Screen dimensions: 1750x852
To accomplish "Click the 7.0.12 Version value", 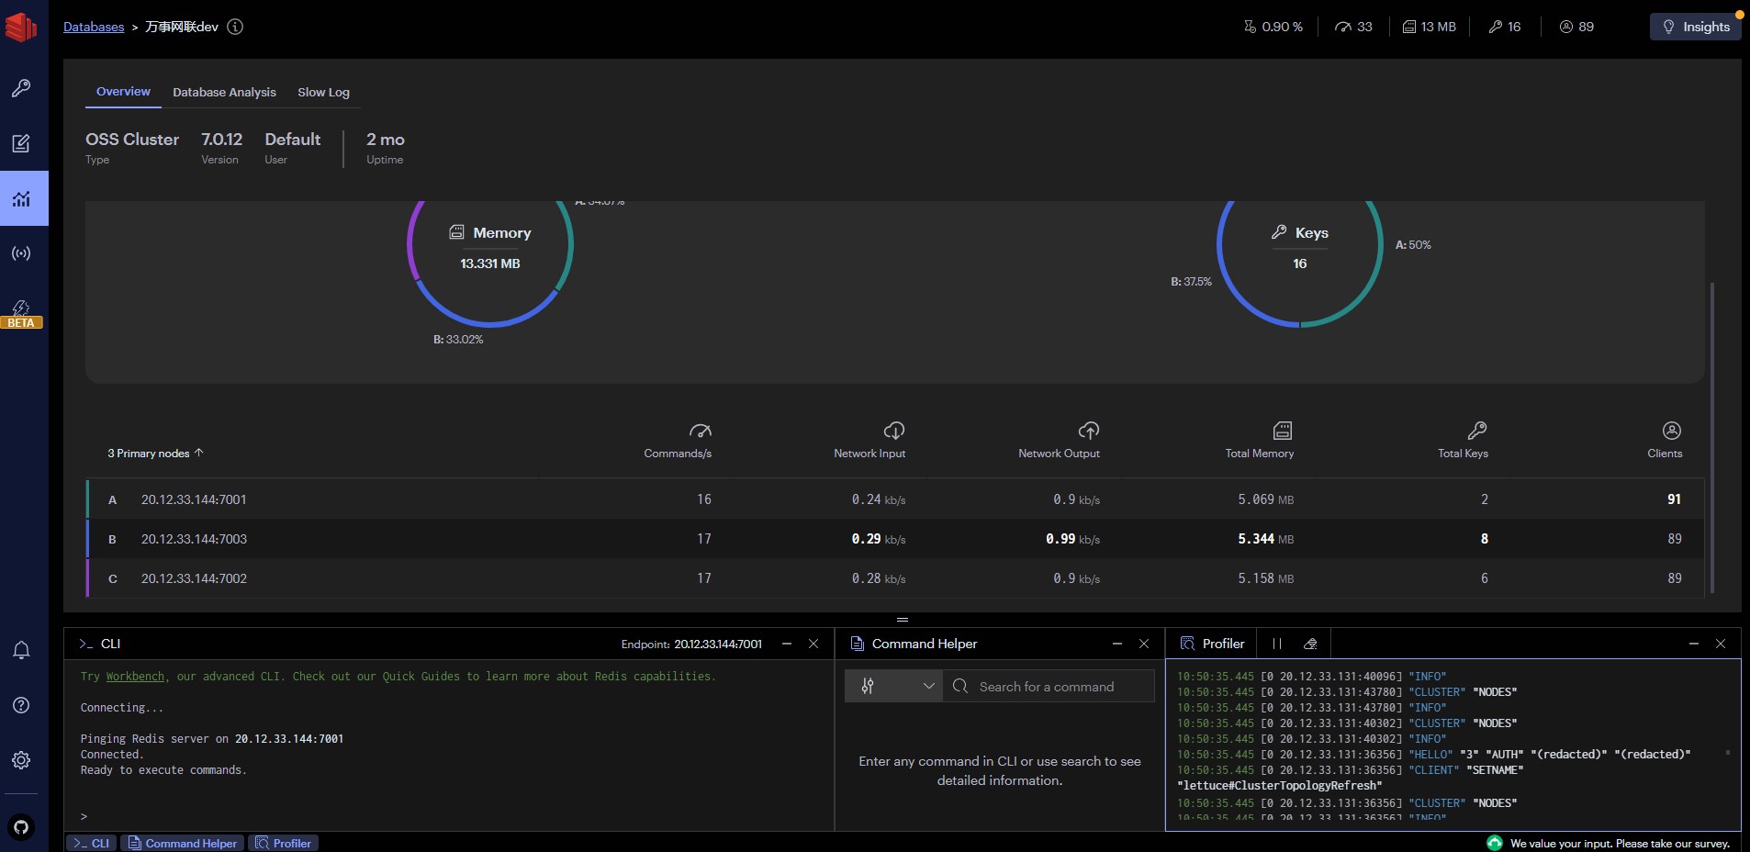I will point(221,140).
